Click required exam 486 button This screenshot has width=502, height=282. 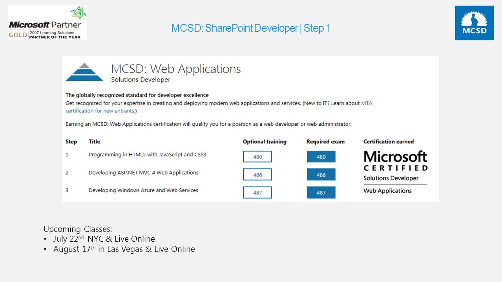(x=321, y=175)
